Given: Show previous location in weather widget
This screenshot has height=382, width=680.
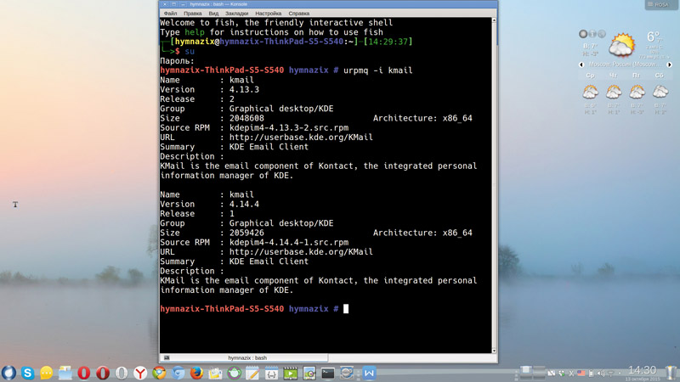Looking at the screenshot, I should click(581, 65).
